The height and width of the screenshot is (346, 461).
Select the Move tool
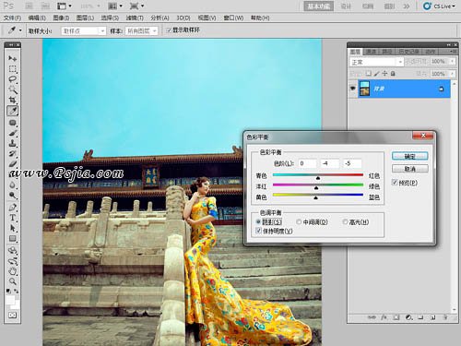click(x=12, y=58)
